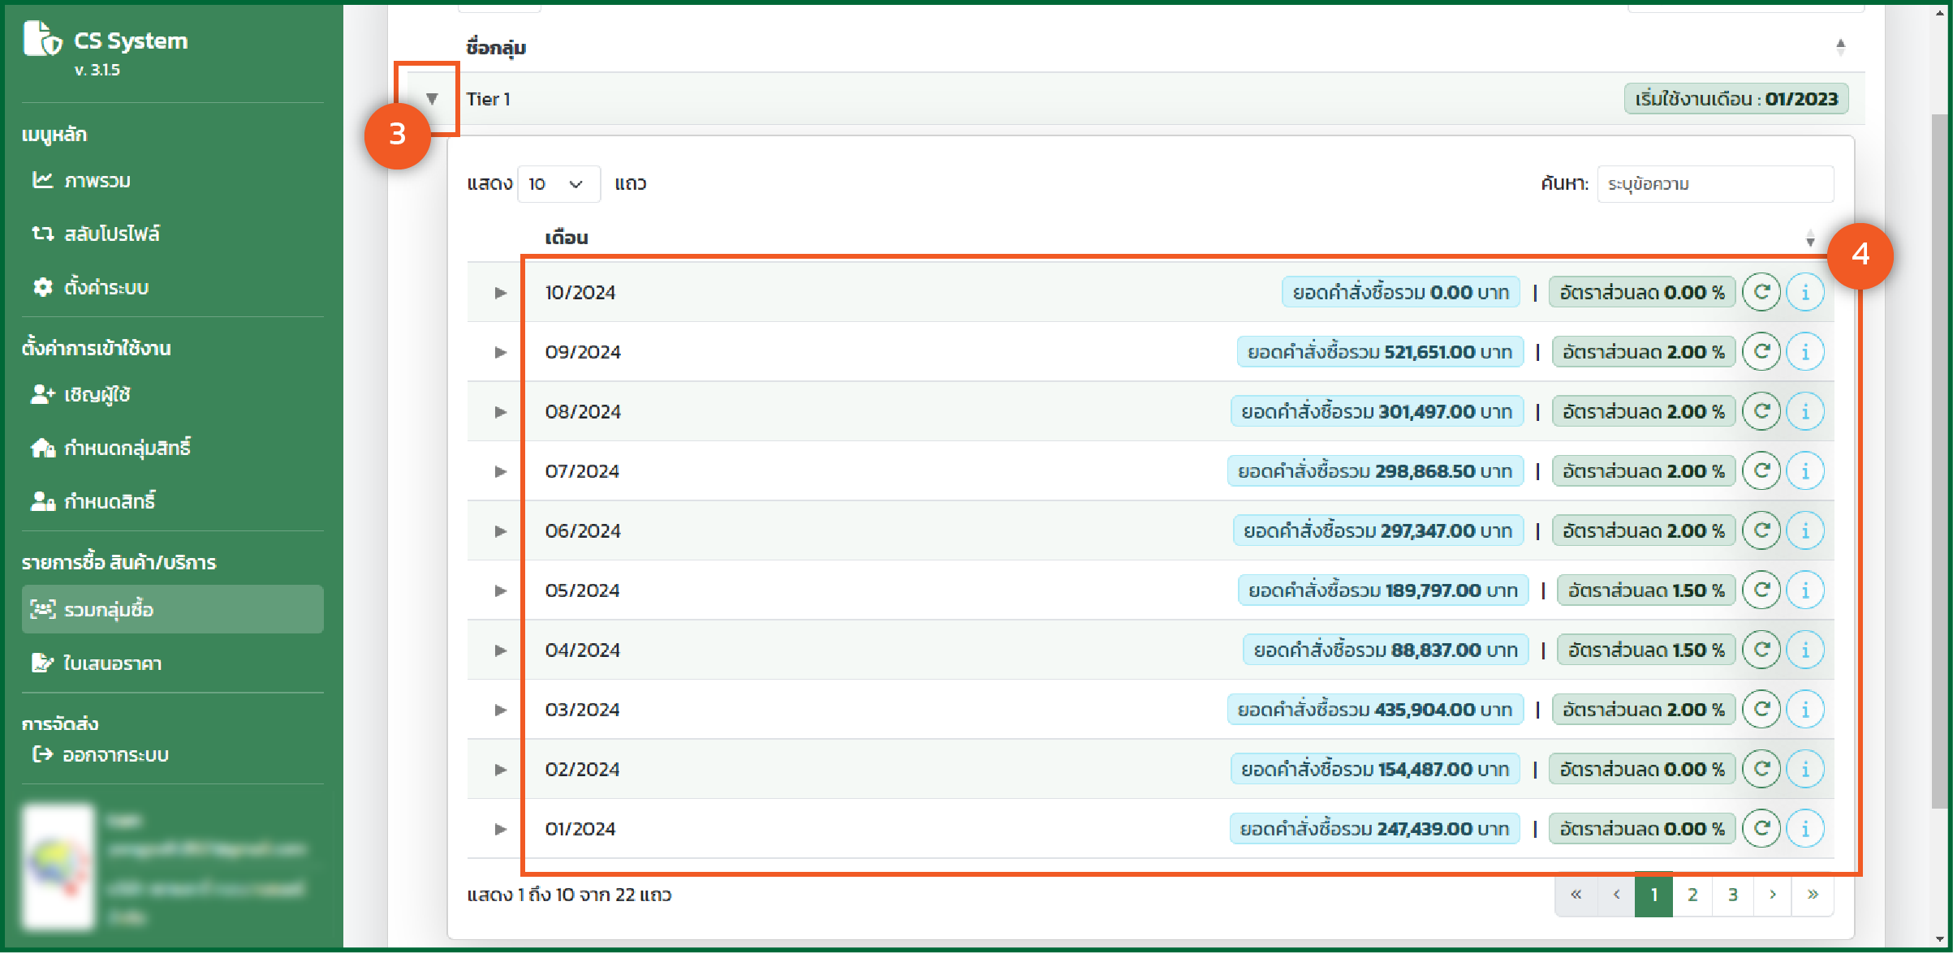Viewport: 1953px width, 953px height.
Task: Open ตั้งค่าระบบ system settings menu
Action: tap(106, 287)
